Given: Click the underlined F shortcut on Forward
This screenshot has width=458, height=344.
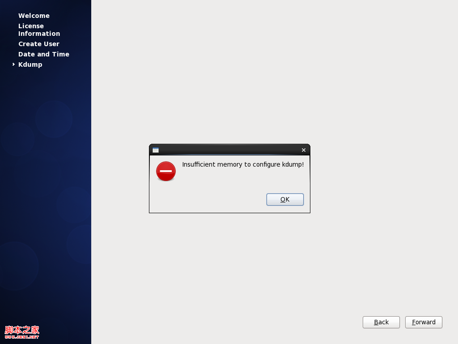Looking at the screenshot, I should (414, 322).
